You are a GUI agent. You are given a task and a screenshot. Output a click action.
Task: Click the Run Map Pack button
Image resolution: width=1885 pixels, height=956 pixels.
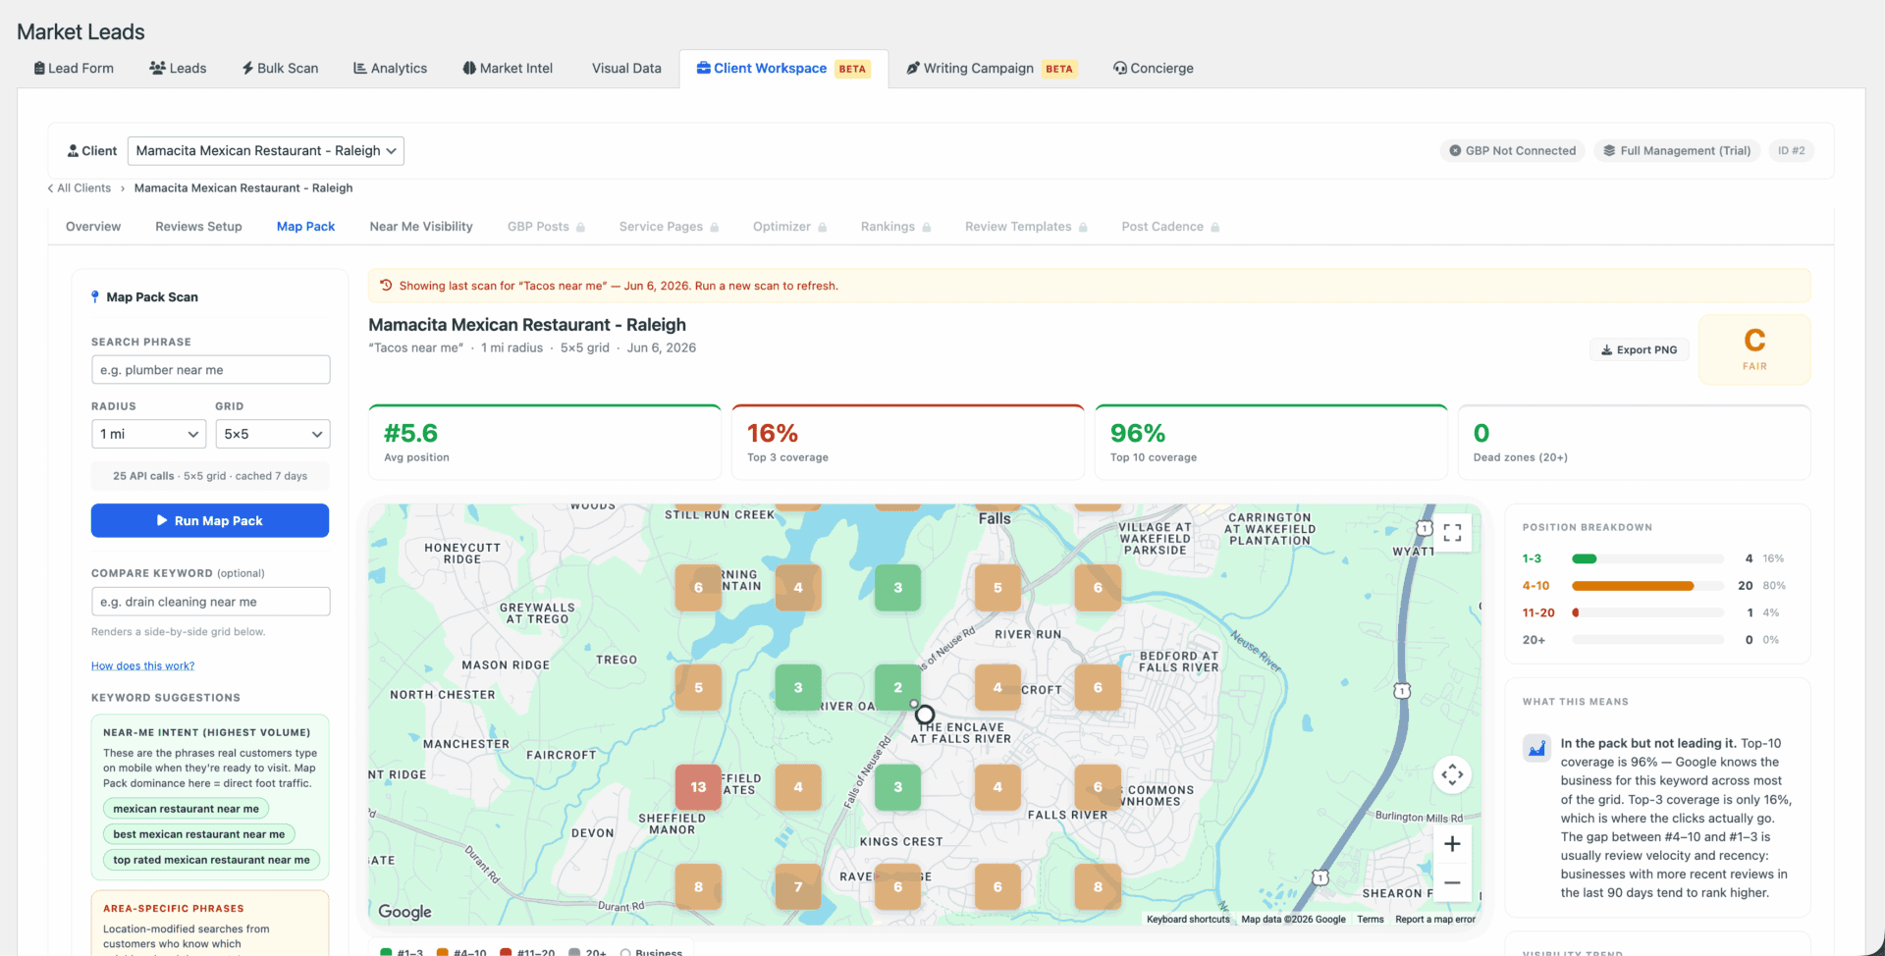(x=210, y=520)
